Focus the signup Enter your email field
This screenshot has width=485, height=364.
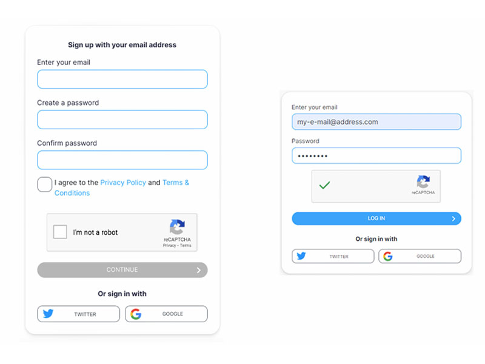[122, 79]
